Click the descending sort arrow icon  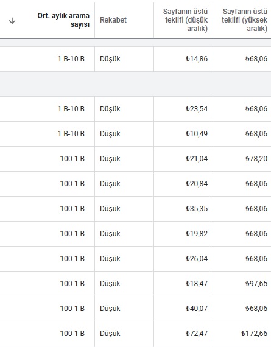(x=12, y=21)
